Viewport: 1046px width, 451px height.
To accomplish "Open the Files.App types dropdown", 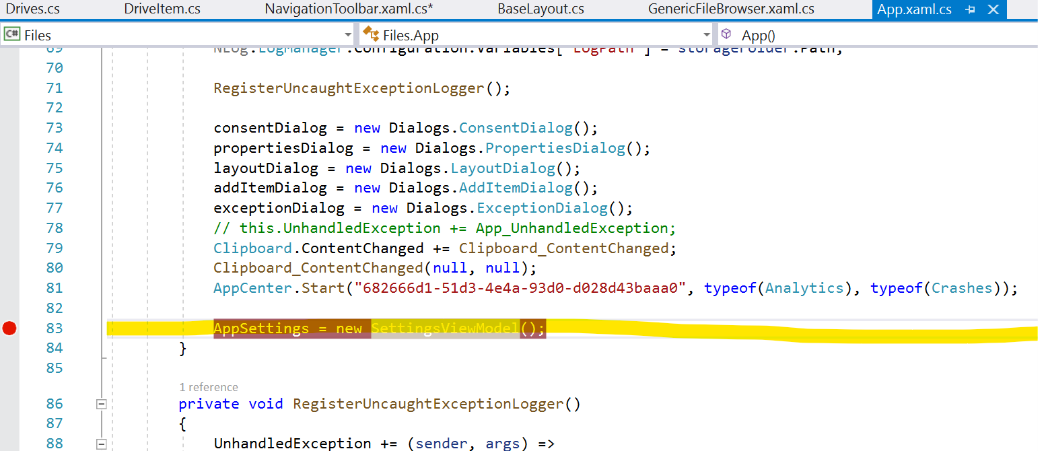I will coord(707,34).
